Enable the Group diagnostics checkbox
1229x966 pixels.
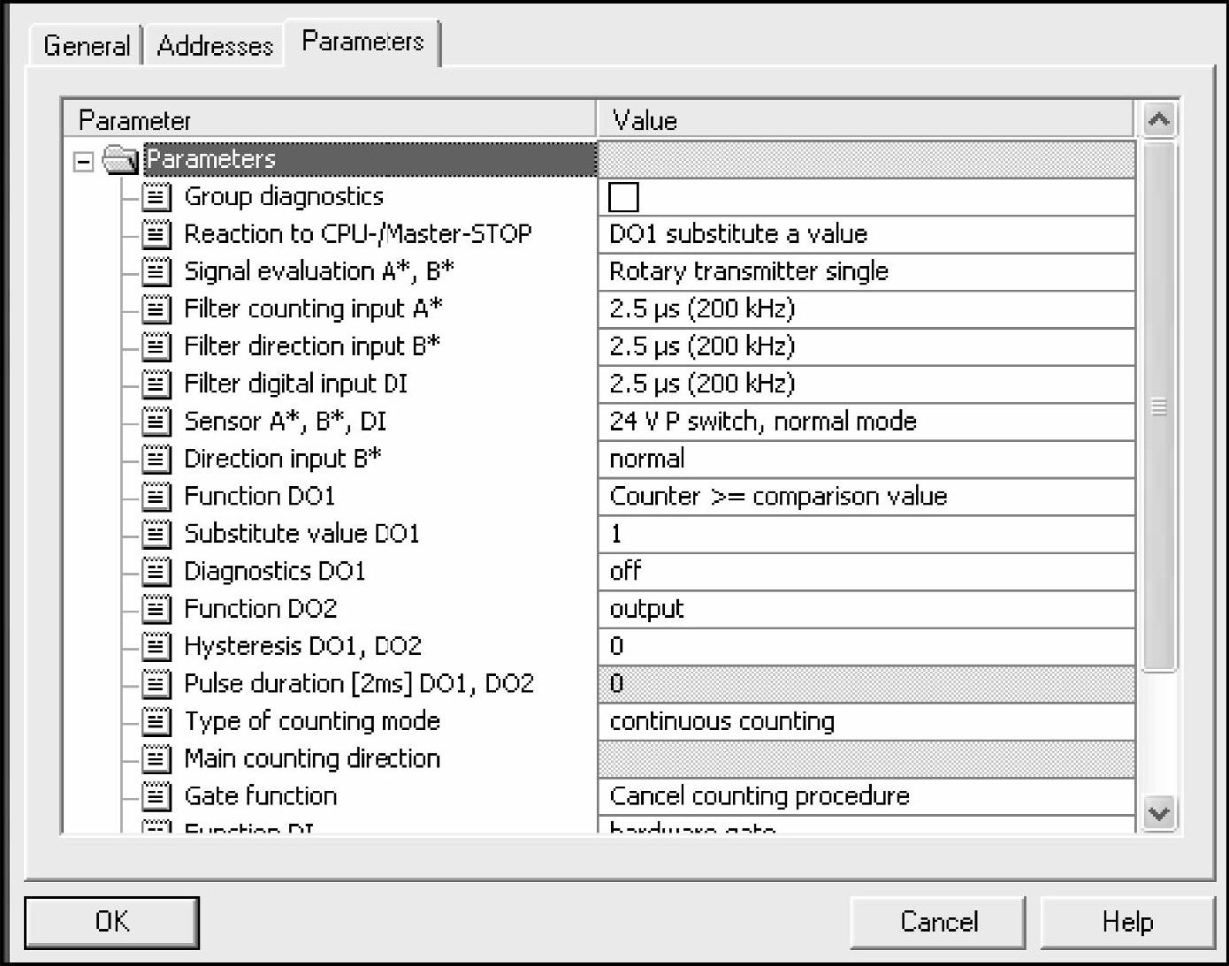click(x=623, y=197)
